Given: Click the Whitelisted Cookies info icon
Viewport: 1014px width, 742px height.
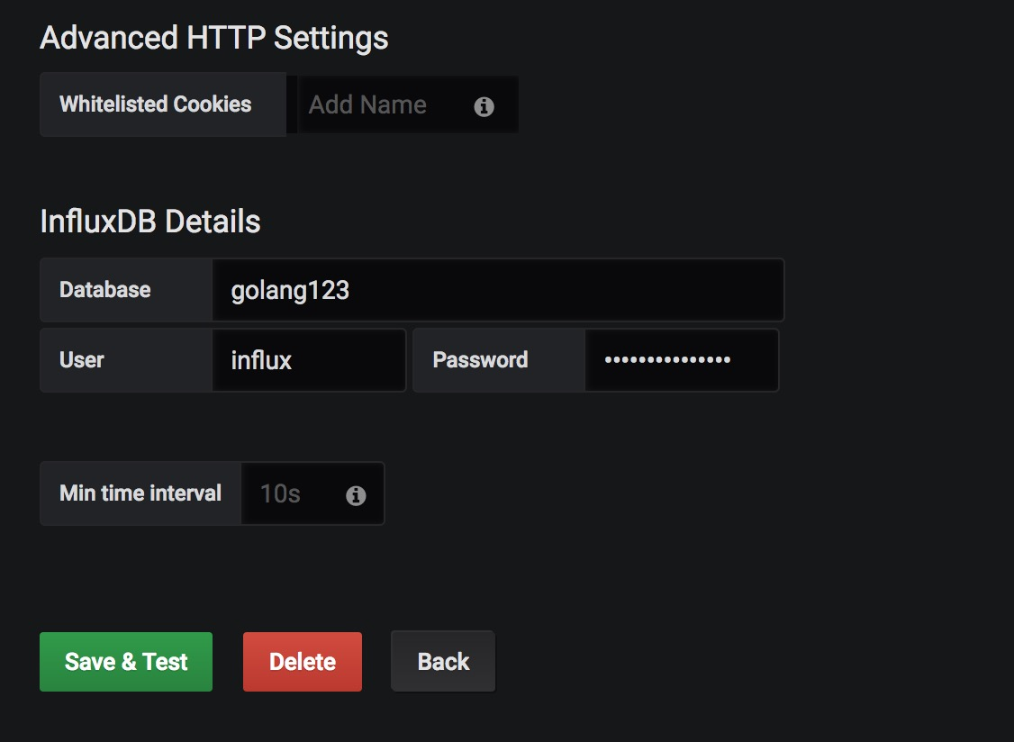Looking at the screenshot, I should tap(484, 106).
